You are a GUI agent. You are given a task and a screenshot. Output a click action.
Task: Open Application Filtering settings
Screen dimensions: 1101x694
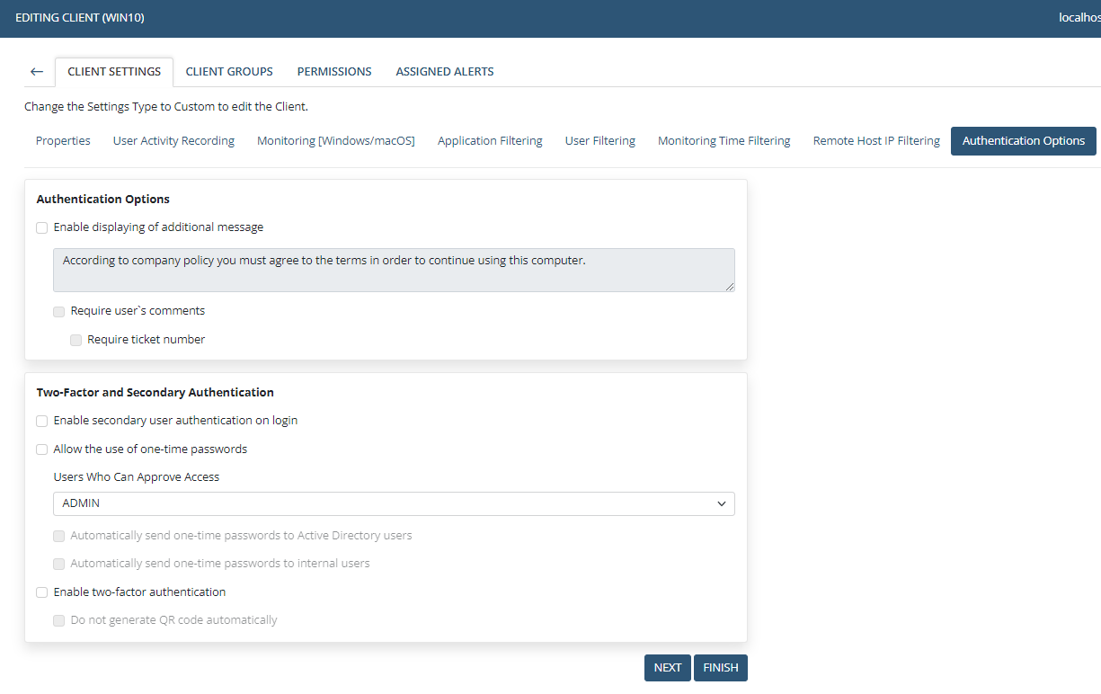click(x=490, y=141)
